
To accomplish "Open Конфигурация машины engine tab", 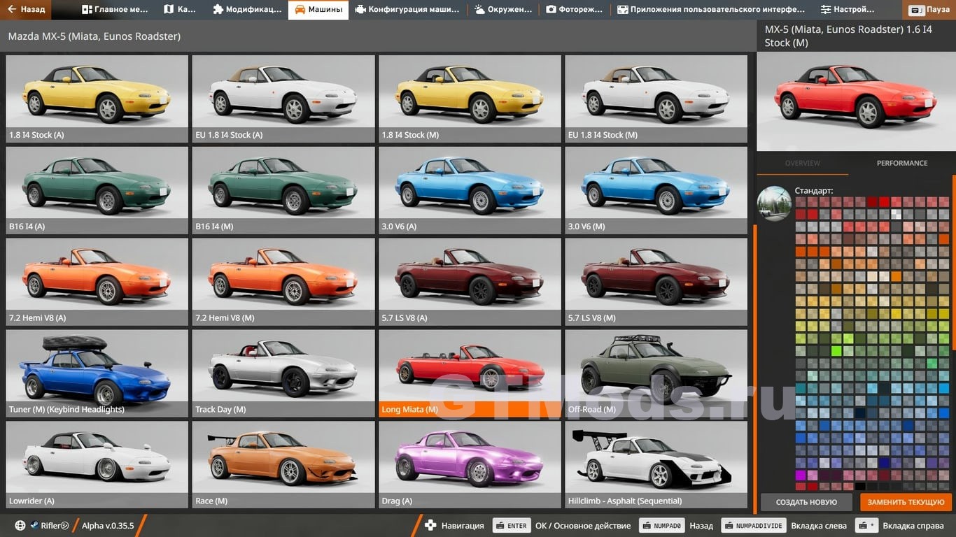I will (407, 10).
